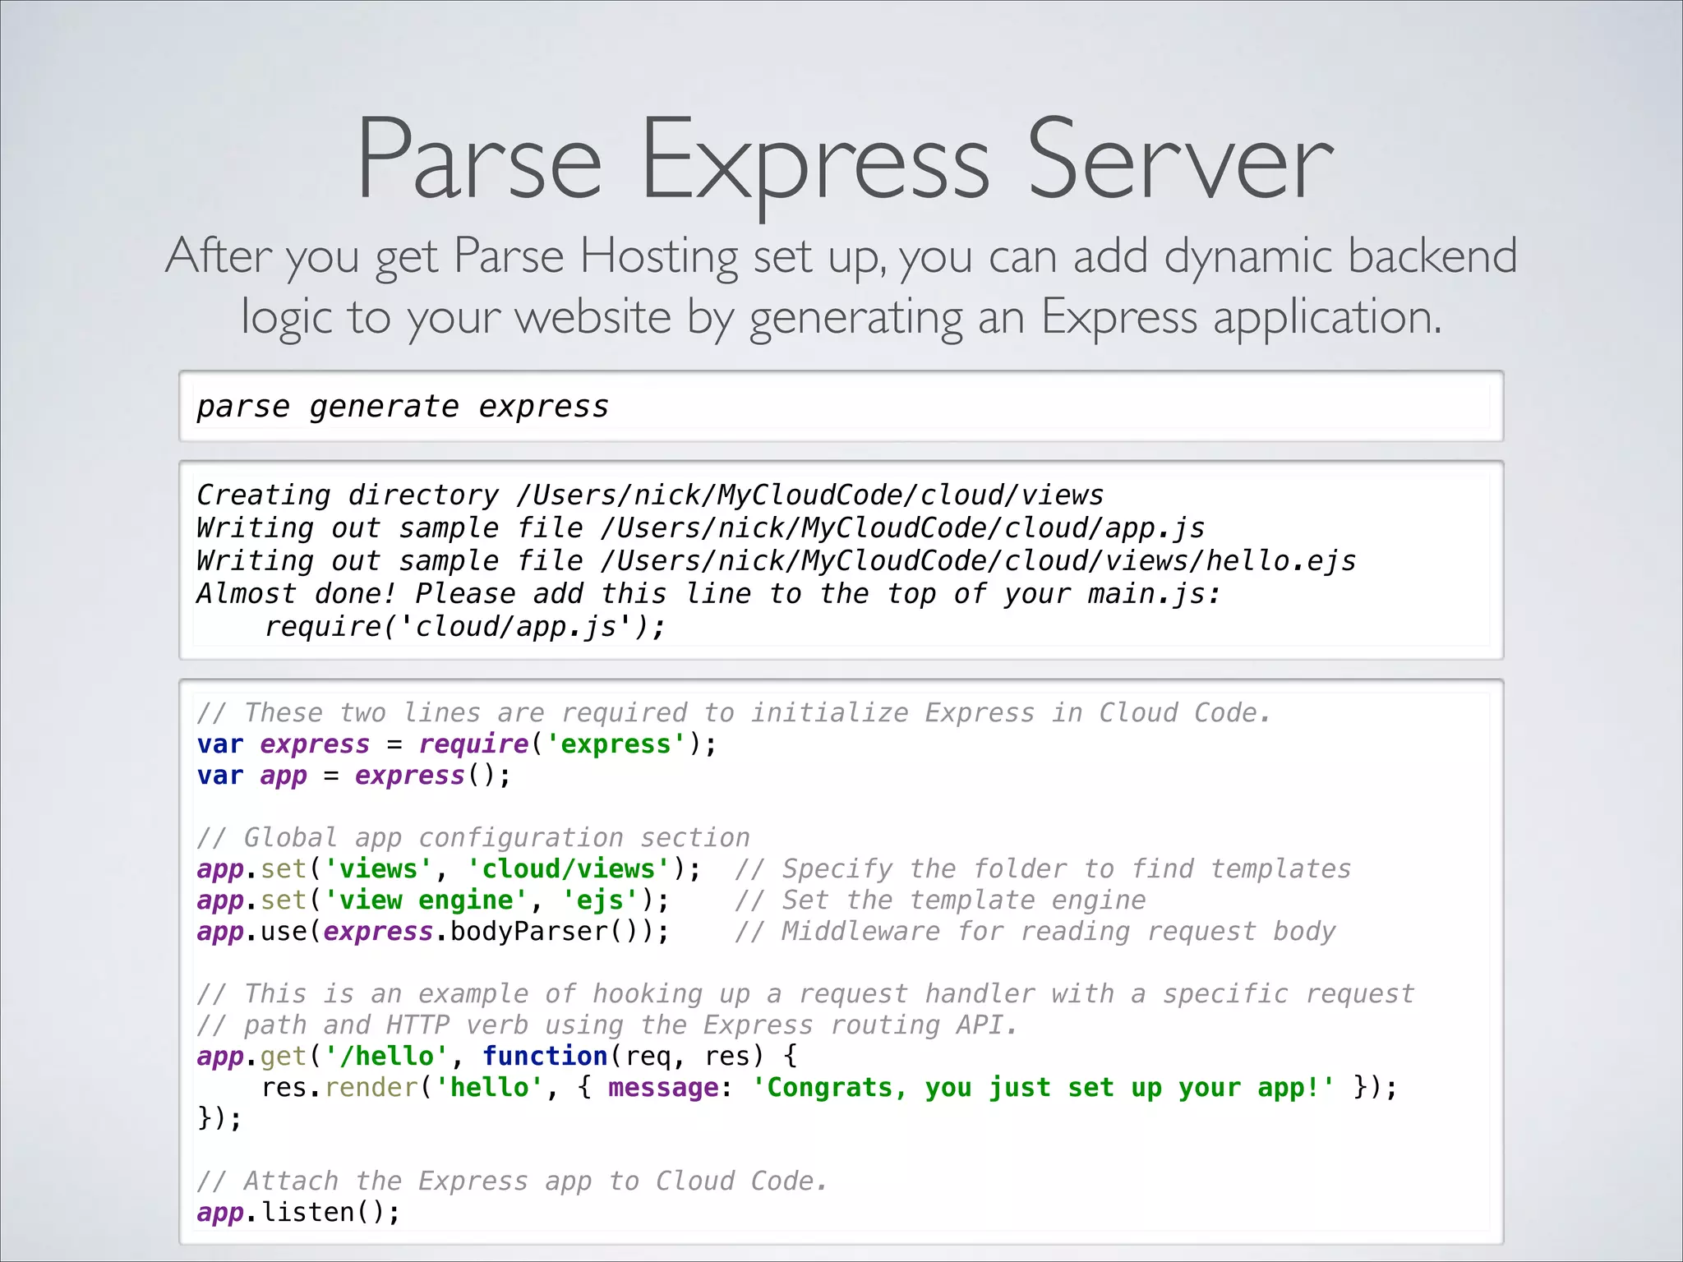Click the app.set('views', 'cloud/views') code

pyautogui.click(x=450, y=869)
